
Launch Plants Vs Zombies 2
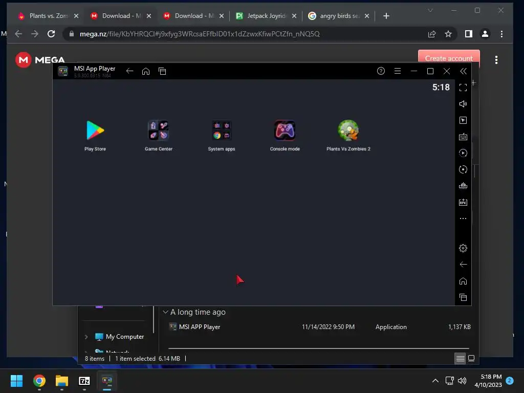pyautogui.click(x=348, y=135)
